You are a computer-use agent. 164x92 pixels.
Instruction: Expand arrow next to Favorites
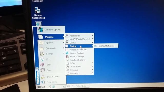64,42
